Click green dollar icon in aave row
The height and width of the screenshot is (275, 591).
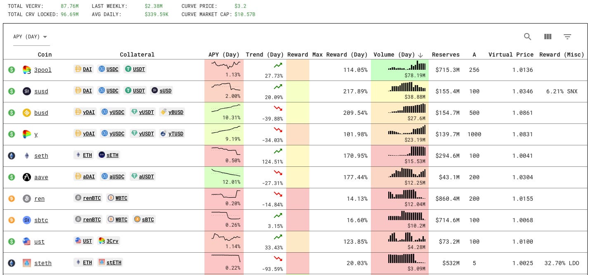(12, 177)
